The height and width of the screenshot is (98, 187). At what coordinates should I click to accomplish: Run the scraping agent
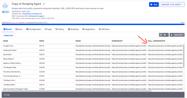click(154, 5)
